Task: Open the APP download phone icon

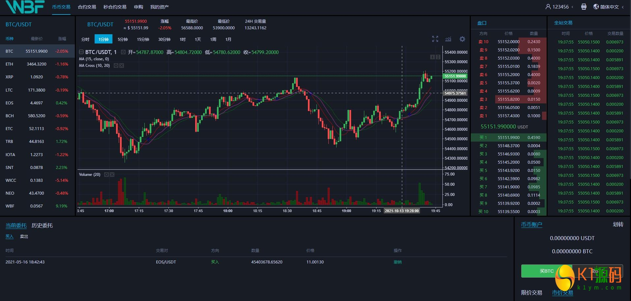Action: pos(584,7)
